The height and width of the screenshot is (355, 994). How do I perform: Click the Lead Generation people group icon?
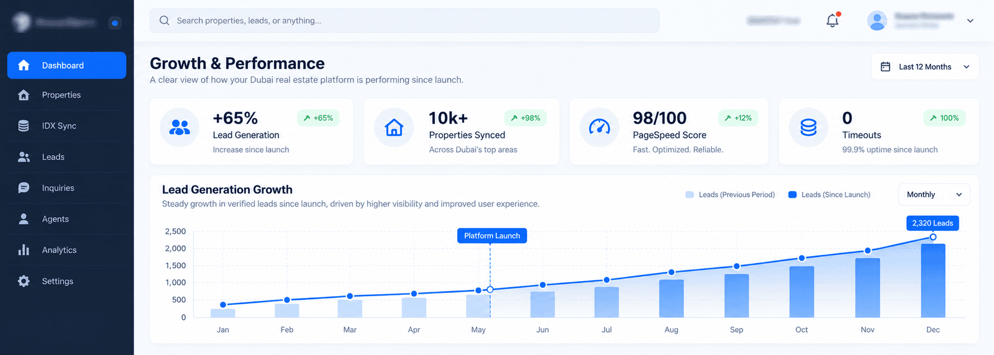[180, 127]
